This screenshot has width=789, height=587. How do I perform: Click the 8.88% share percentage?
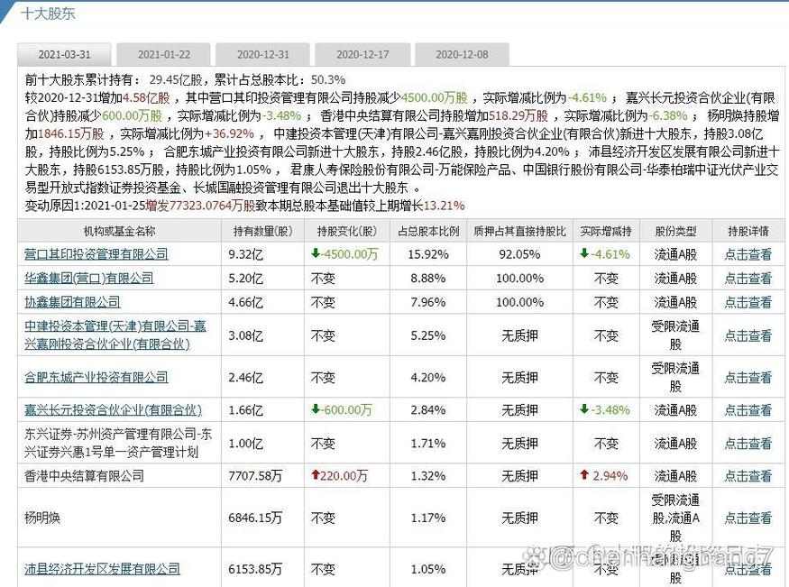coord(428,278)
